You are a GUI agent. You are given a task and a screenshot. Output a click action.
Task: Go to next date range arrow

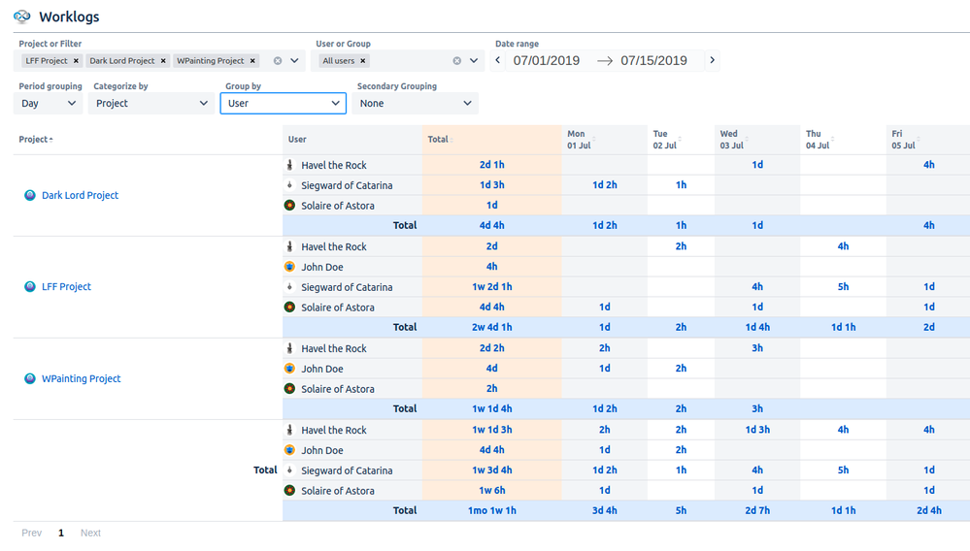coord(712,60)
